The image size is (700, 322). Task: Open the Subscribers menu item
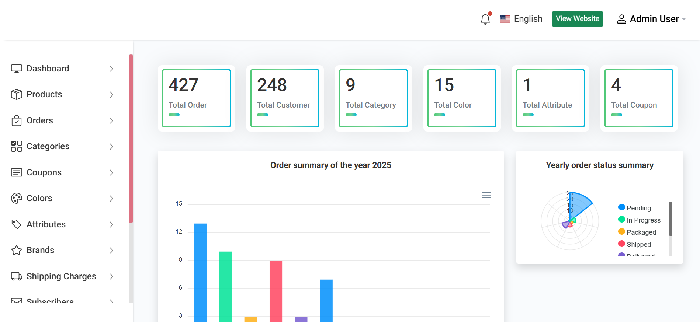coord(50,301)
